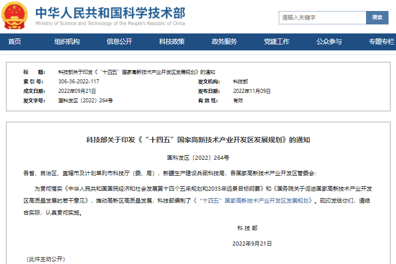
Task: Select 信息公开 in the navigation bar
Action: point(119,42)
